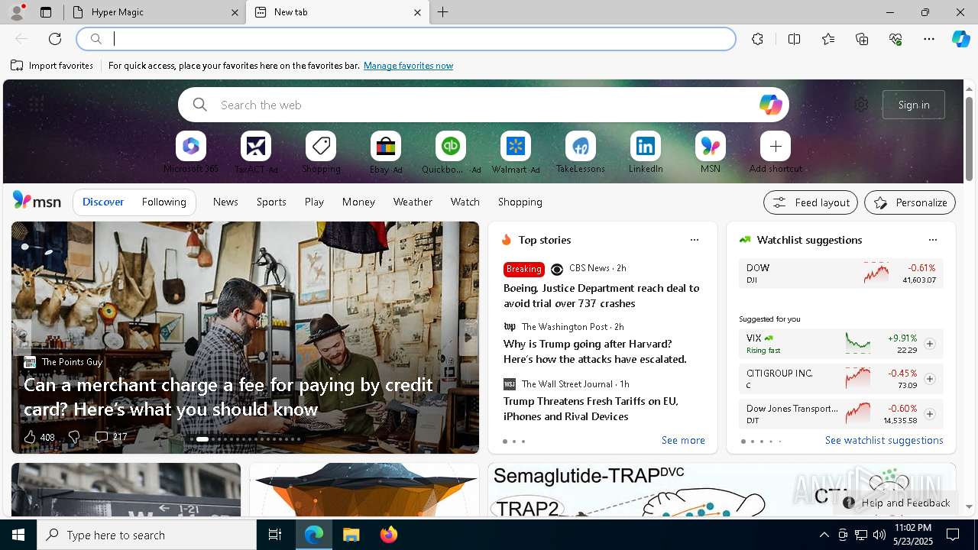Launch Firefox from taskbar

pyautogui.click(x=389, y=535)
